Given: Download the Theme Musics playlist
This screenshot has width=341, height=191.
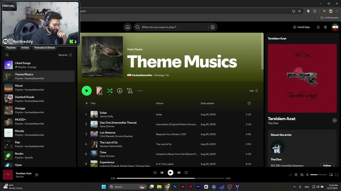Looking at the screenshot, I should (120, 91).
